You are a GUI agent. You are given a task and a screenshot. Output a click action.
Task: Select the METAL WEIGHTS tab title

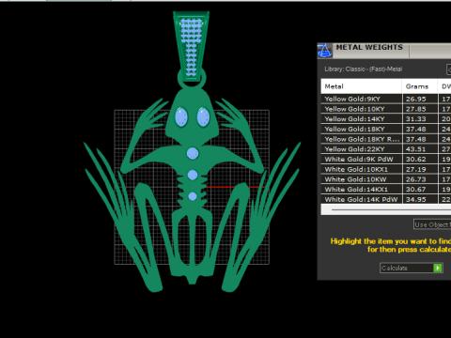point(369,47)
